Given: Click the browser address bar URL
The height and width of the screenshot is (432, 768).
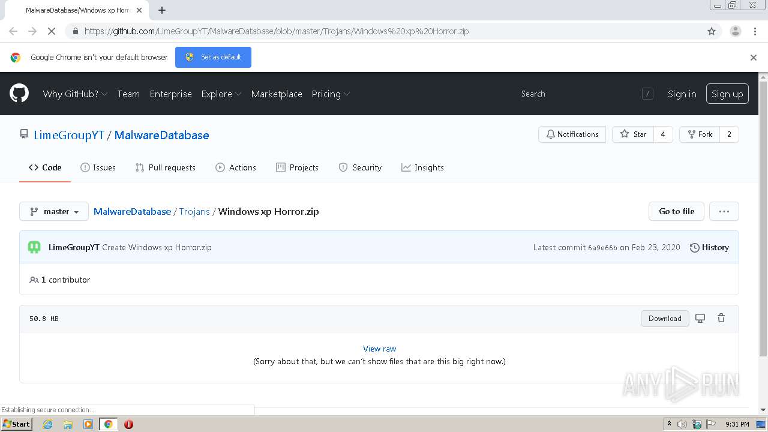Looking at the screenshot, I should click(x=277, y=31).
